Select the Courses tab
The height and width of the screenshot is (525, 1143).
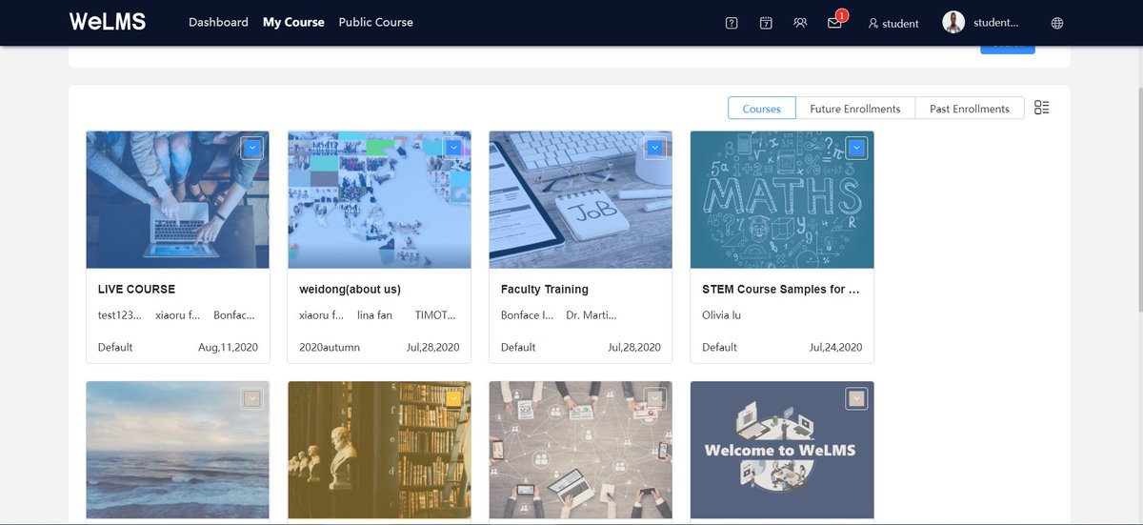pos(762,109)
